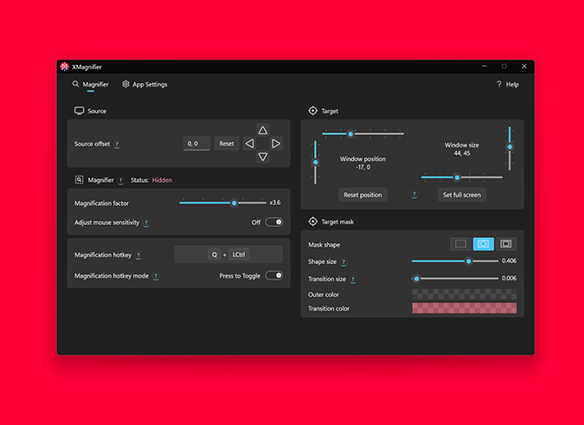Click the right arrow for source offset
Screen dimensions: 584x425
pyautogui.click(x=276, y=144)
